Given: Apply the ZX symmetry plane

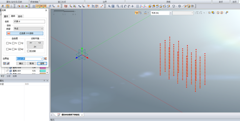Looking at the screenshot, I should tap(35, 47).
